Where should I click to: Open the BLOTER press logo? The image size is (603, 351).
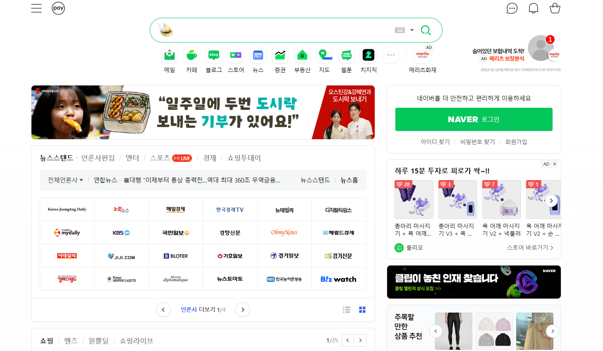click(176, 256)
